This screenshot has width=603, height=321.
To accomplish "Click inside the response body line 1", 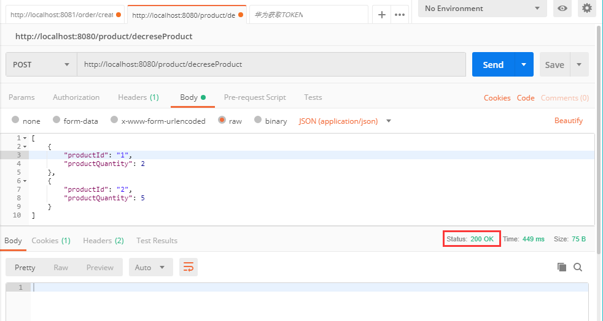I will point(309,287).
